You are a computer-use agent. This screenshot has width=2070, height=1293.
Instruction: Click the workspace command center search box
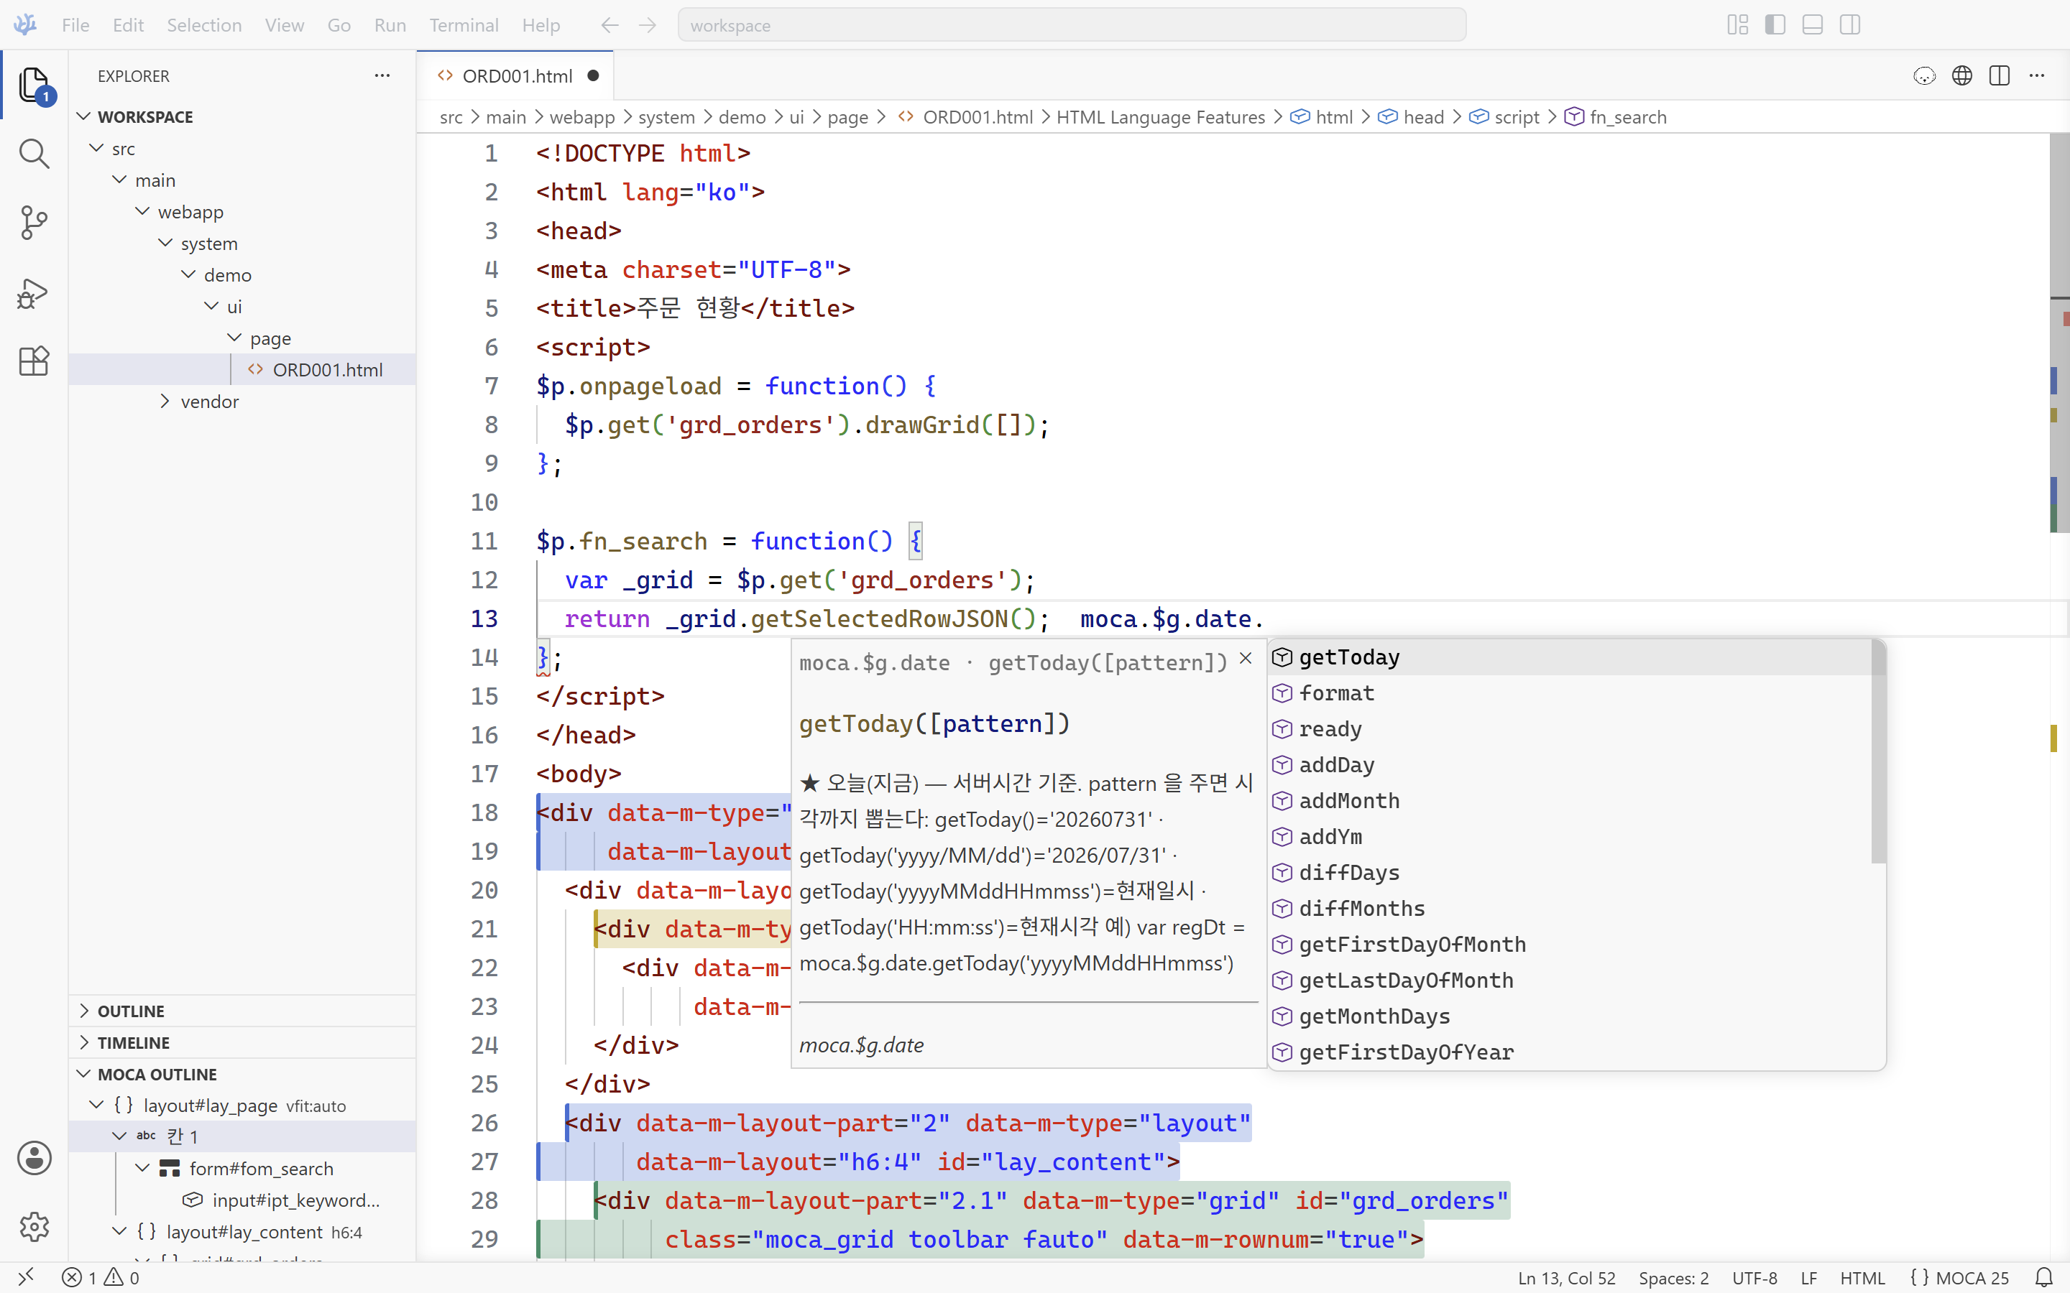(x=1072, y=25)
